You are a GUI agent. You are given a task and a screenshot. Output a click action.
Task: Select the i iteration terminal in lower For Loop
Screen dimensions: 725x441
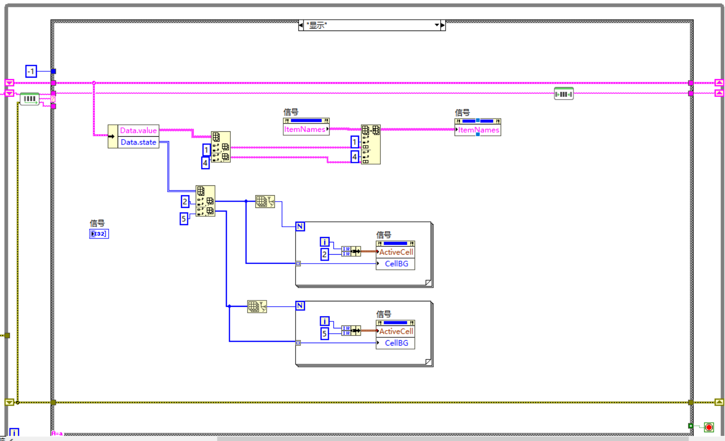point(324,321)
